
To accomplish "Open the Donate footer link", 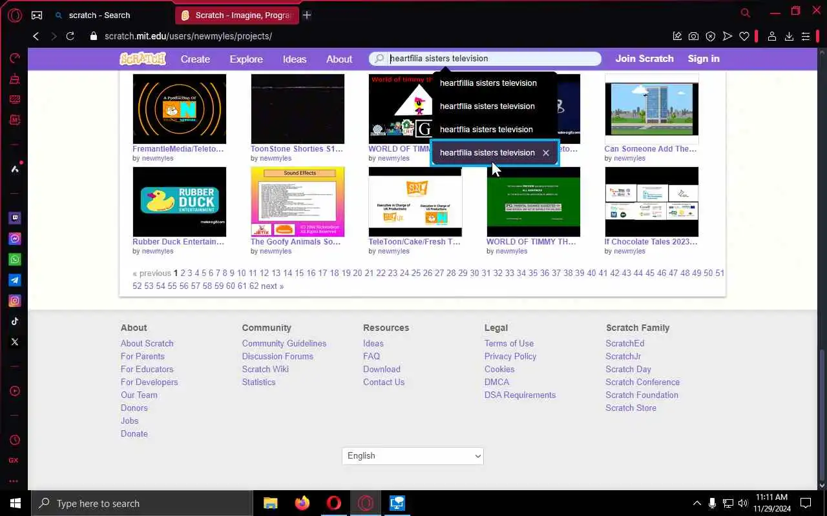I will [134, 434].
